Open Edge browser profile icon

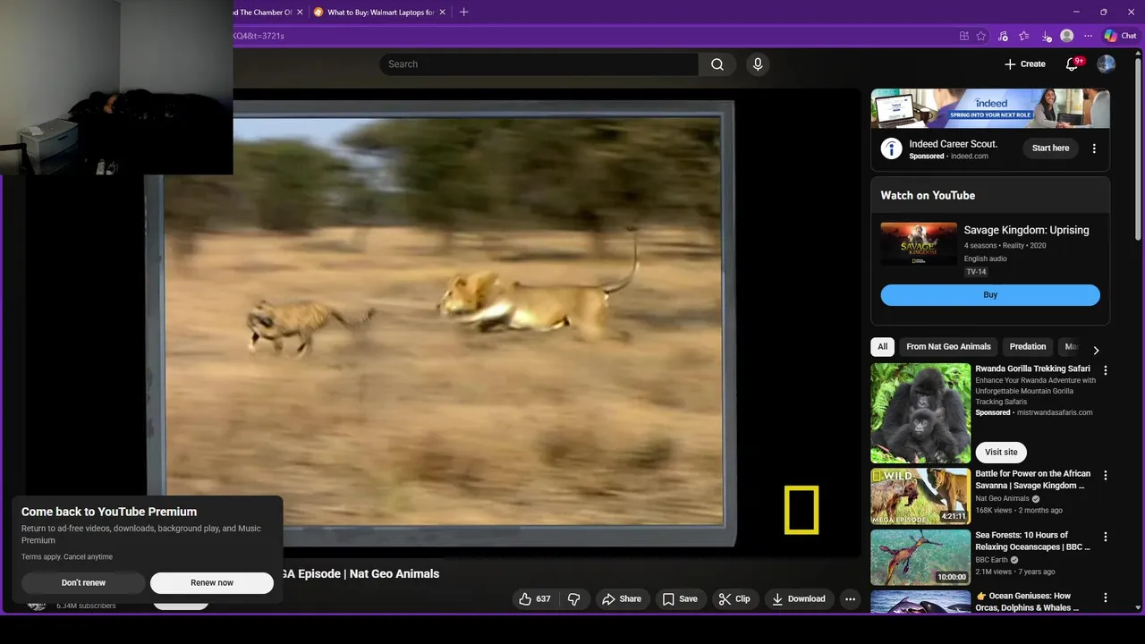[x=1067, y=36]
